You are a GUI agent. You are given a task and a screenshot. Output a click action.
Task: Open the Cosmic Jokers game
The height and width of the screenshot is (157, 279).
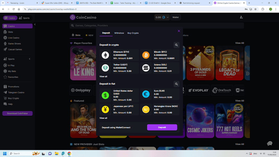[200, 120]
